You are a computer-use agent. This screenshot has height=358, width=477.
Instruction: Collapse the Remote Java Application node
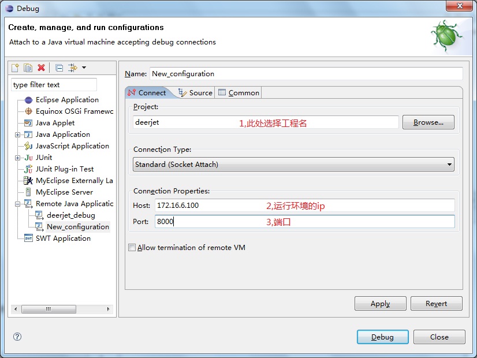pos(18,204)
